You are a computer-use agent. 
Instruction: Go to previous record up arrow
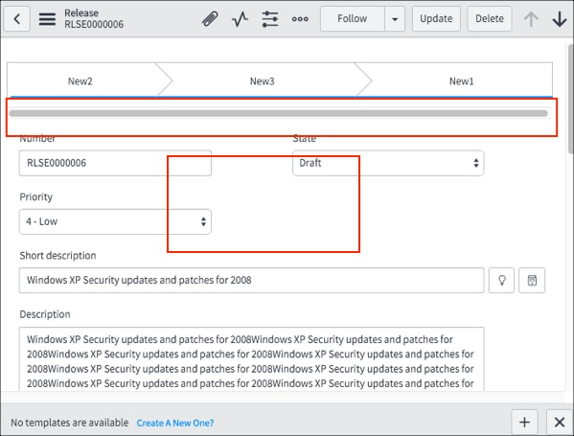[x=531, y=18]
